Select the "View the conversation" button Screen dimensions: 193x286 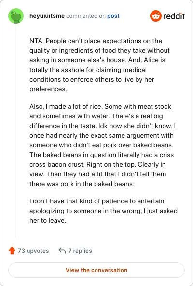96,270
